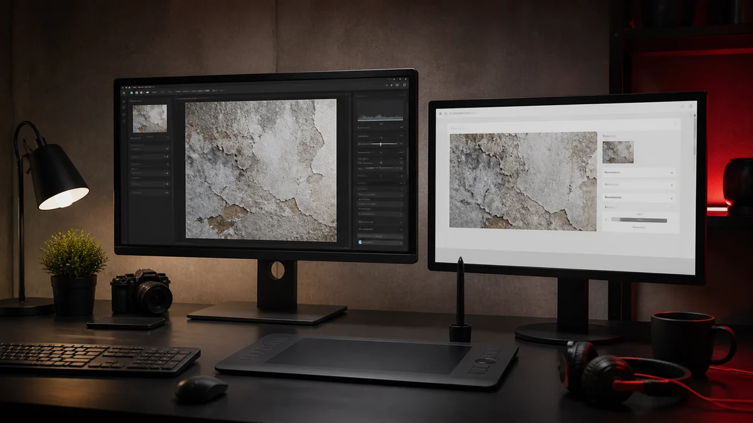
Task: Click the large concrete texture canvas on left monitor
Action: pyautogui.click(x=261, y=170)
